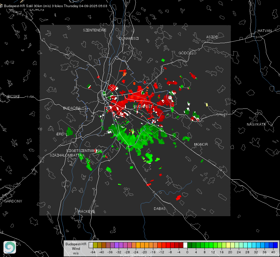Click the GÖDÖLLŐ town label

187,53
